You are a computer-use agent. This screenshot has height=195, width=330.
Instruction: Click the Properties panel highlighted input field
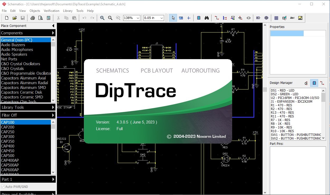[x=287, y=34]
